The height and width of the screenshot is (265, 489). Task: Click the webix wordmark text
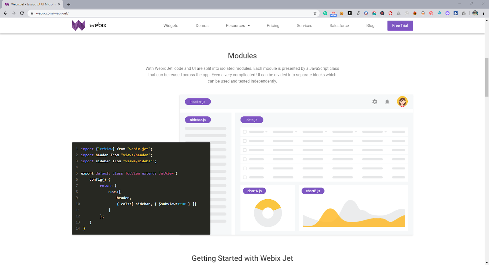pyautogui.click(x=98, y=25)
